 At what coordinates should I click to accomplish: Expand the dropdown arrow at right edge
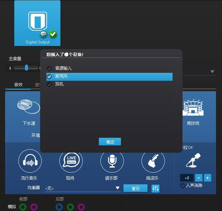(212, 72)
